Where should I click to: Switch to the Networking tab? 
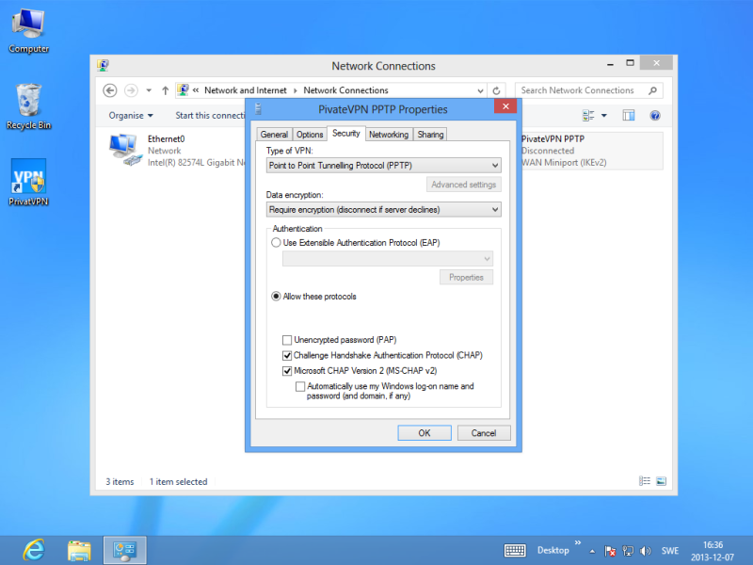point(388,135)
